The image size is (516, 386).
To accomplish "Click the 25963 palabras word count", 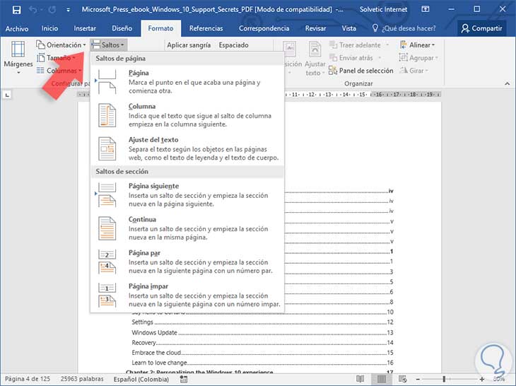I will tap(82, 379).
